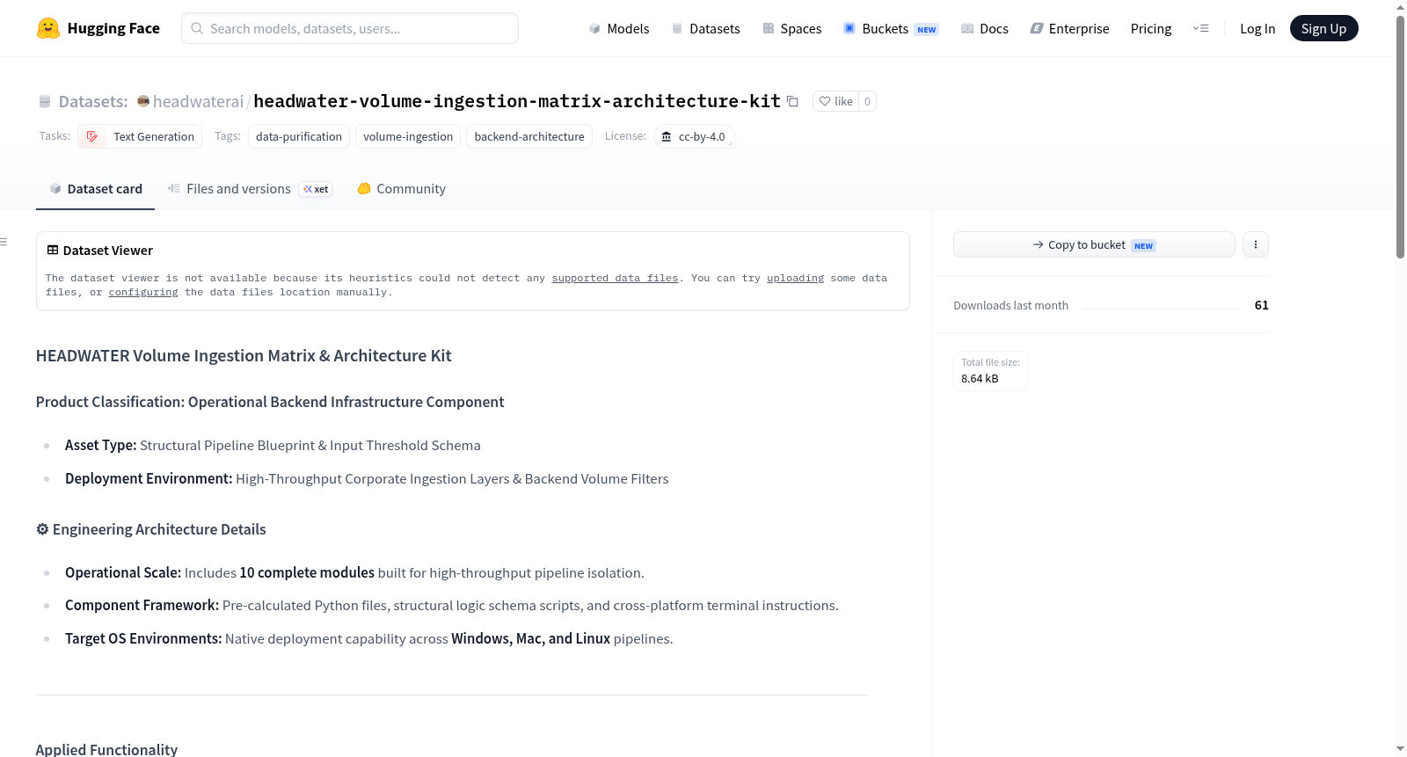
Task: Click the Sign Up button
Action: pos(1323,28)
